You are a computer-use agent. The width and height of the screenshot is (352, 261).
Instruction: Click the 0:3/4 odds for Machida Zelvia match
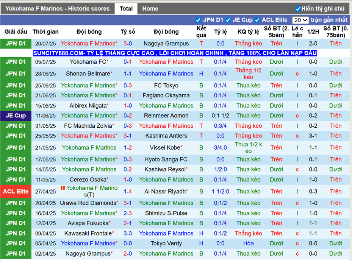[220, 126]
